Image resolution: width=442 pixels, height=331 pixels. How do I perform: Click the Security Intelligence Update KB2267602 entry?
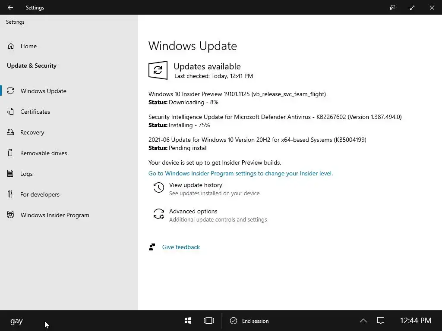[275, 117]
